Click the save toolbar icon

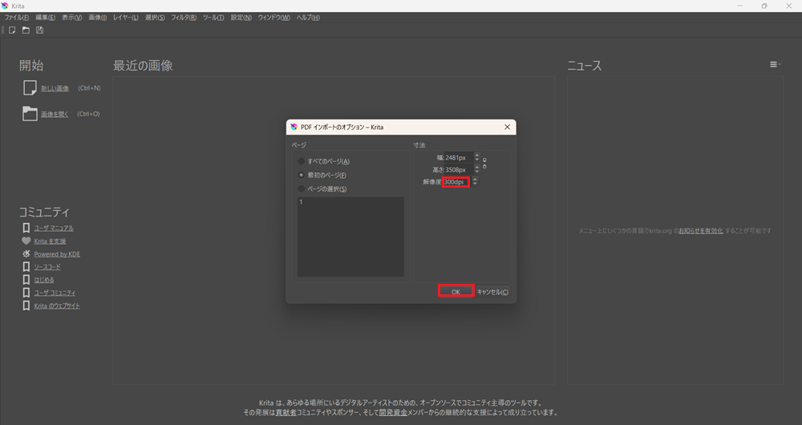click(39, 30)
